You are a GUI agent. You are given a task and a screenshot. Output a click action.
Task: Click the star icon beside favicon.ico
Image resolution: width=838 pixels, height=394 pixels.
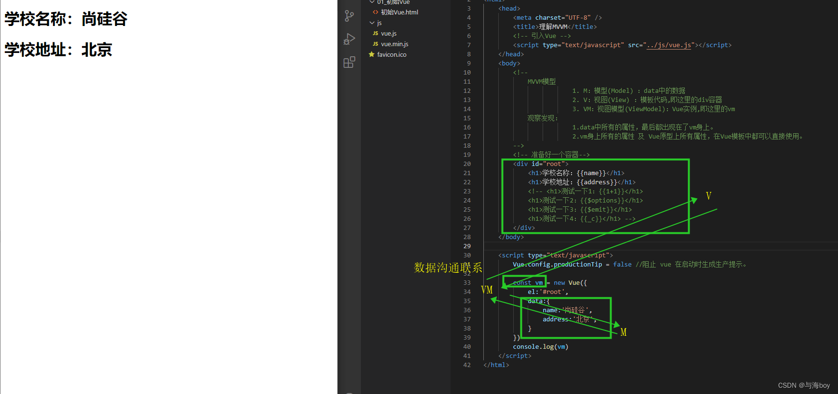click(372, 54)
